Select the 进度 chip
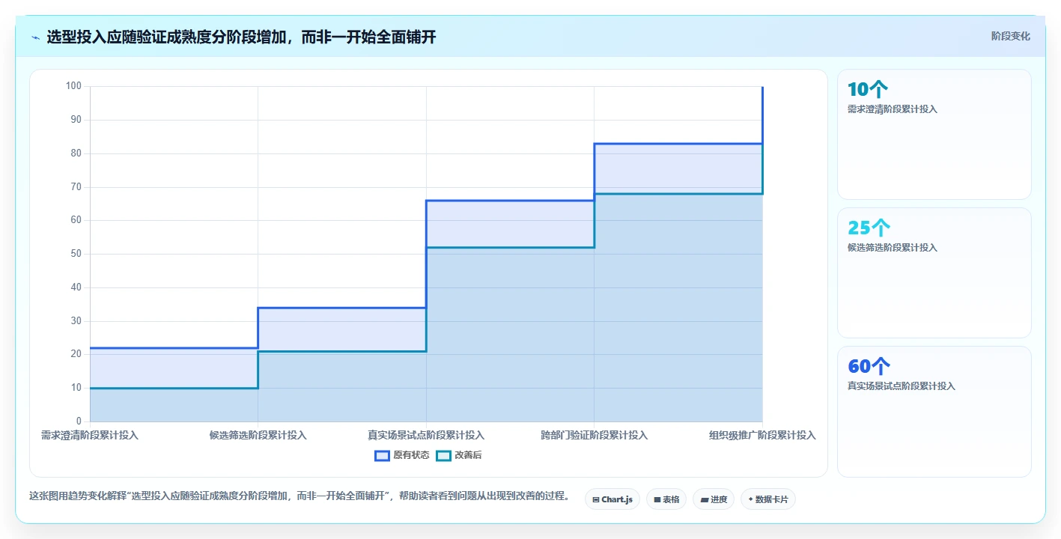Image resolution: width=1061 pixels, height=539 pixels. tap(714, 499)
